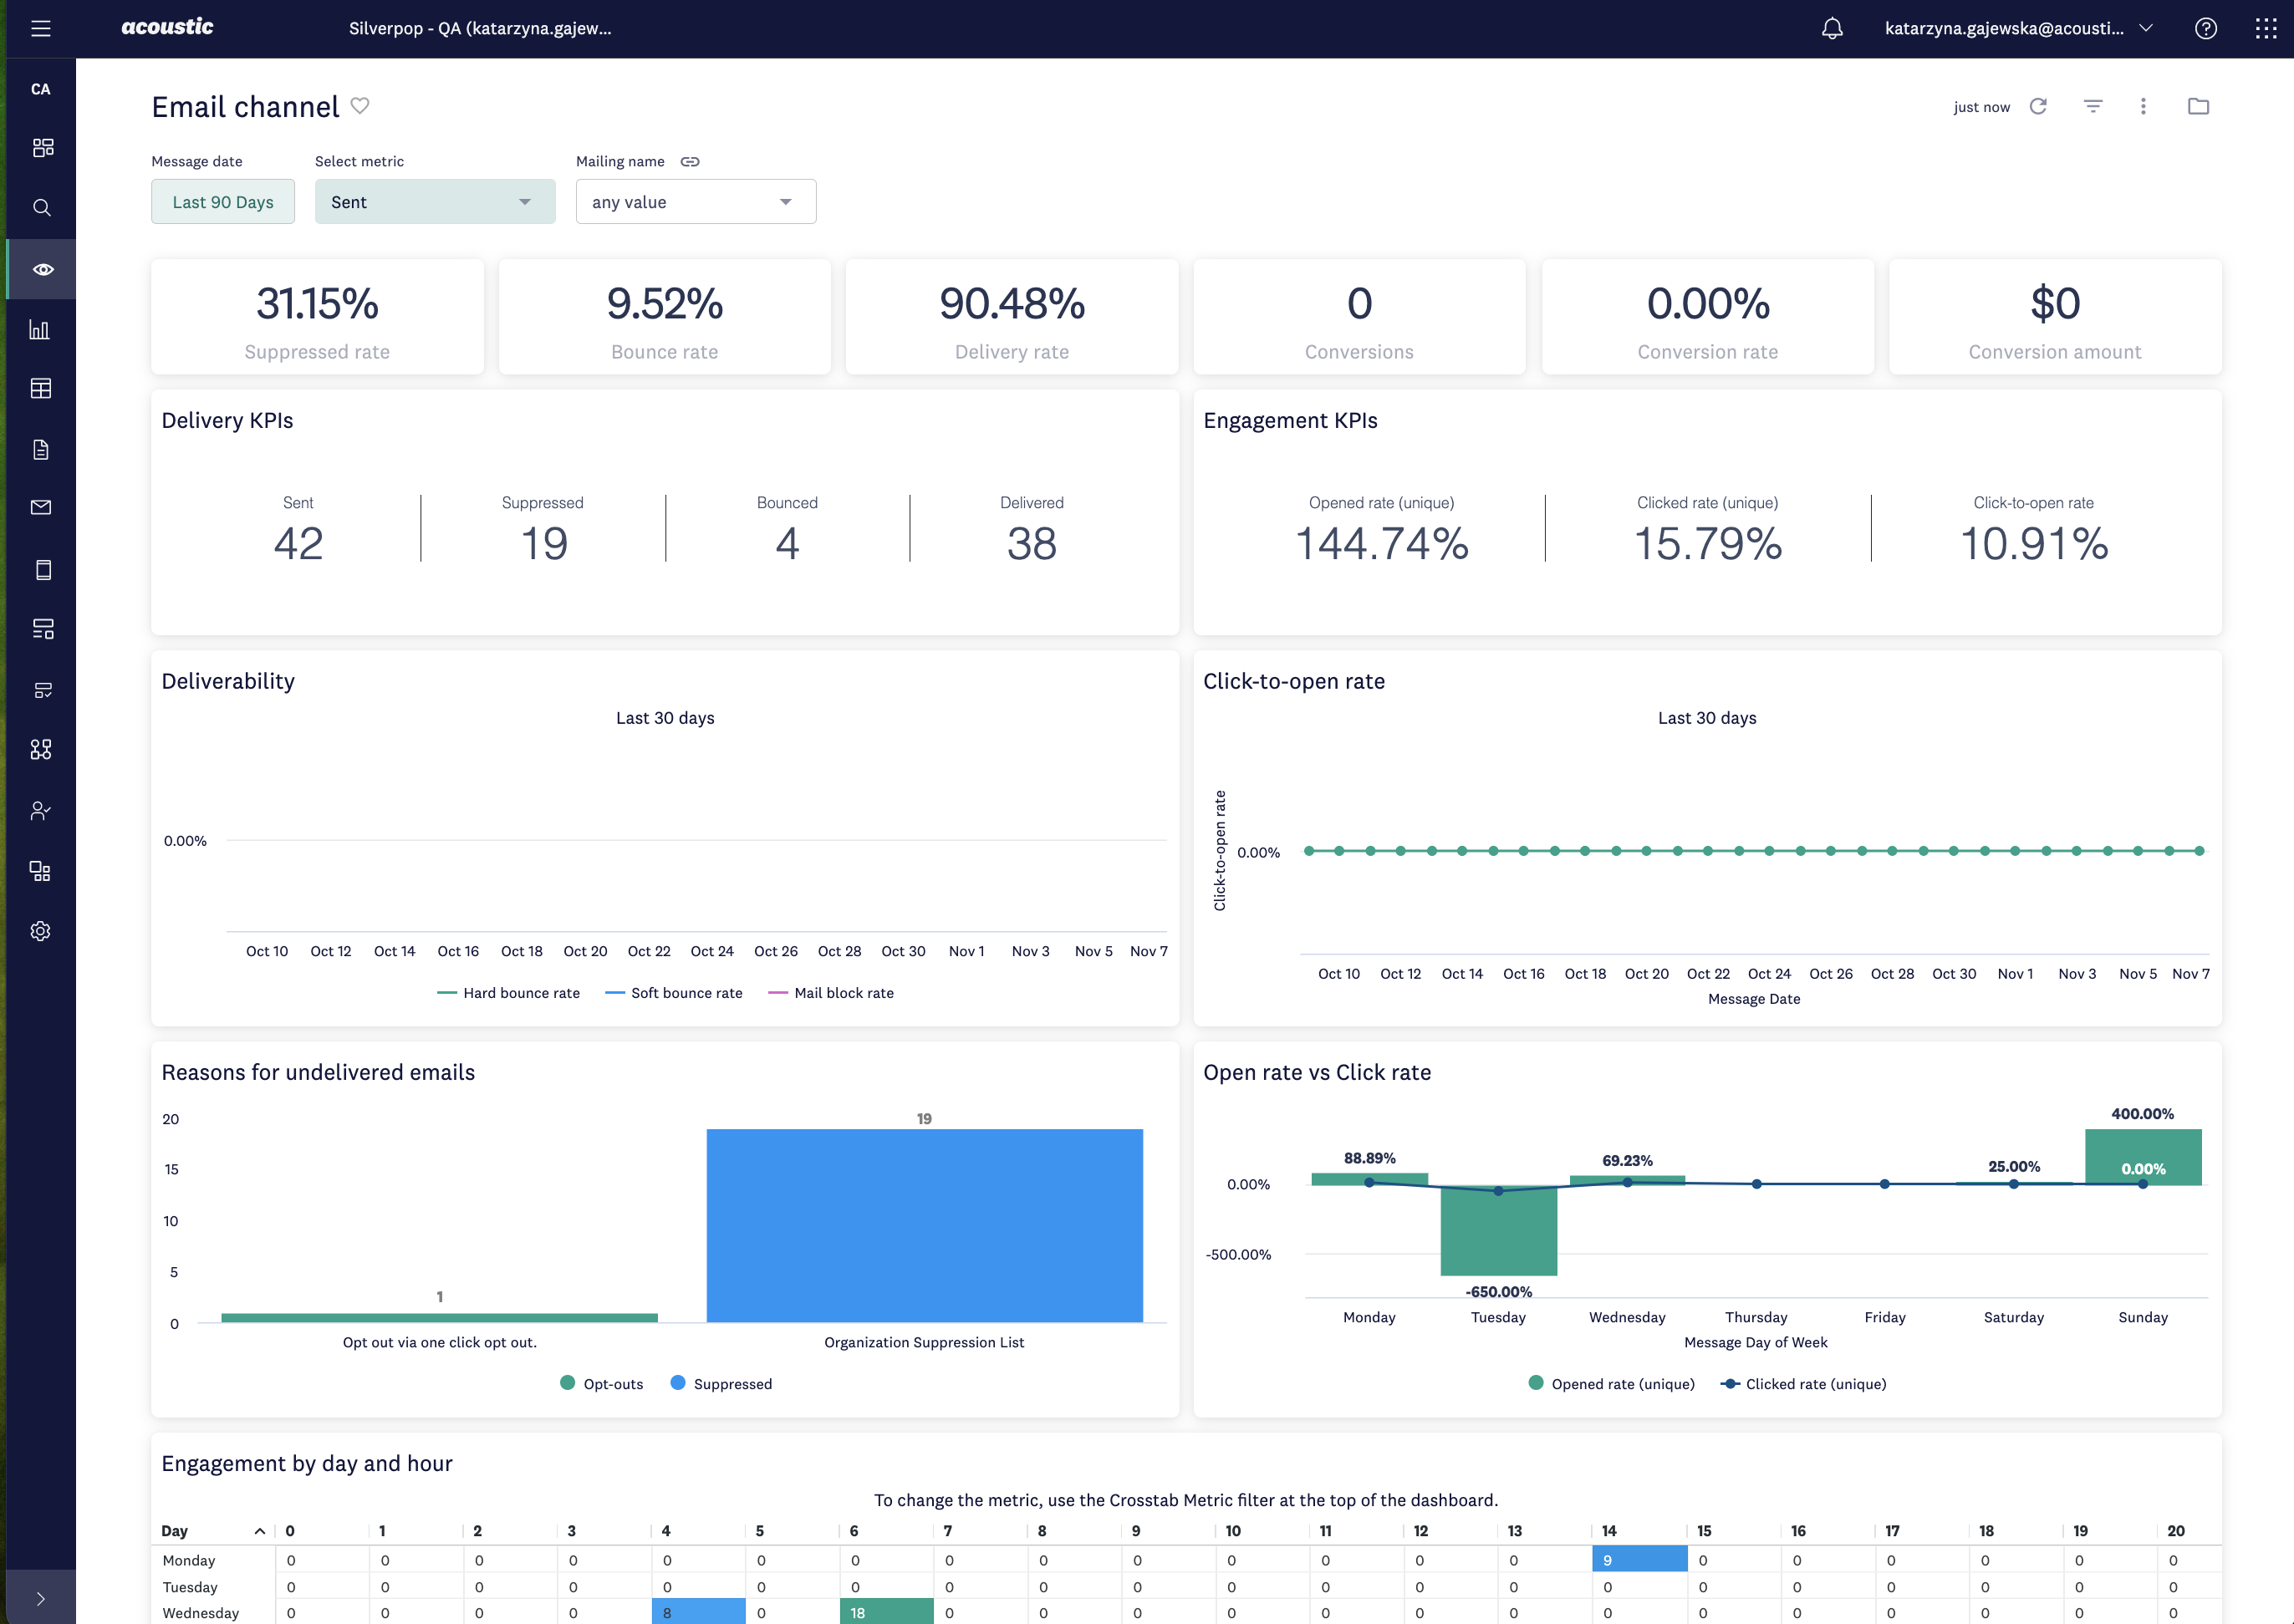The height and width of the screenshot is (1624, 2294).
Task: Open the apps grid launcher
Action: (2266, 28)
